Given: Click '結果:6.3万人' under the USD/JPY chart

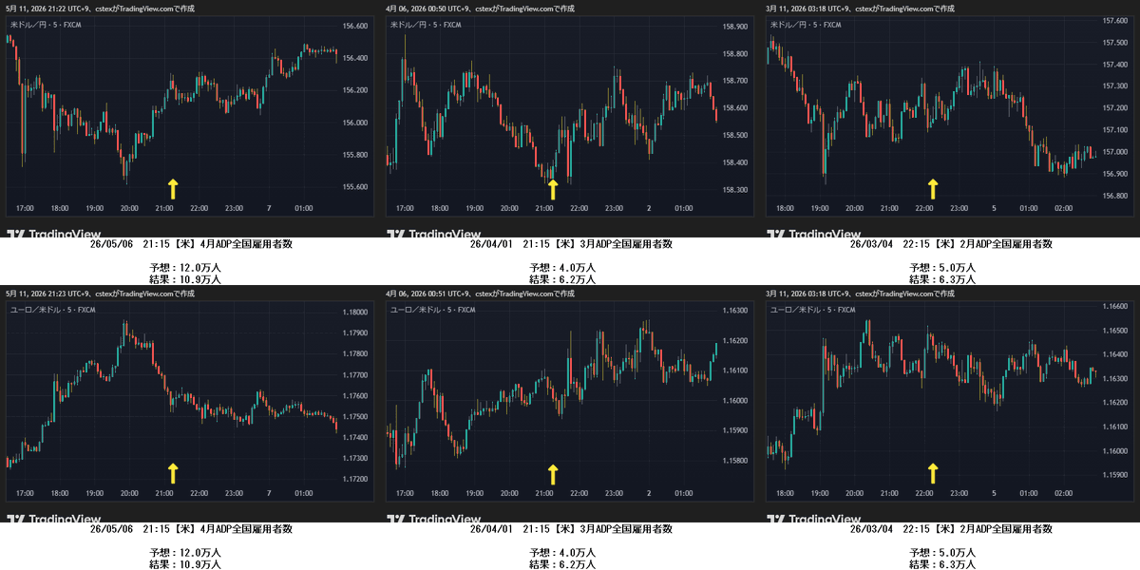Looking at the screenshot, I should pyautogui.click(x=942, y=279).
